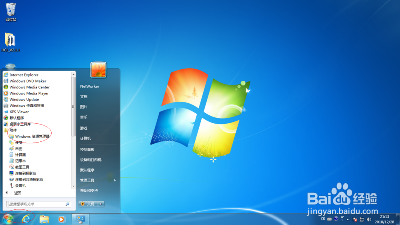Open Windows Explorer folder on the taskbar
Viewport: 400px width, 225px height.
click(x=44, y=219)
